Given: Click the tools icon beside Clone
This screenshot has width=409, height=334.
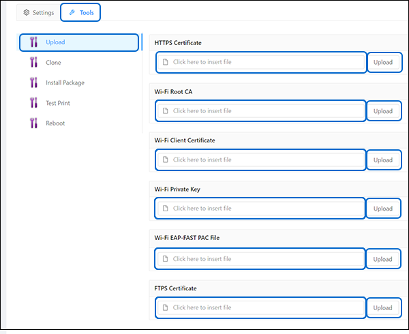Looking at the screenshot, I should [33, 62].
